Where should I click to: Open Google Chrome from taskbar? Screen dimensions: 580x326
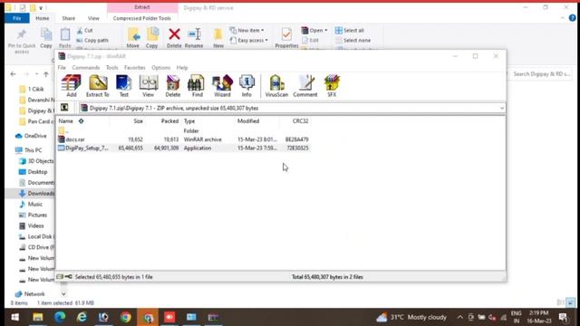pyautogui.click(x=126, y=317)
